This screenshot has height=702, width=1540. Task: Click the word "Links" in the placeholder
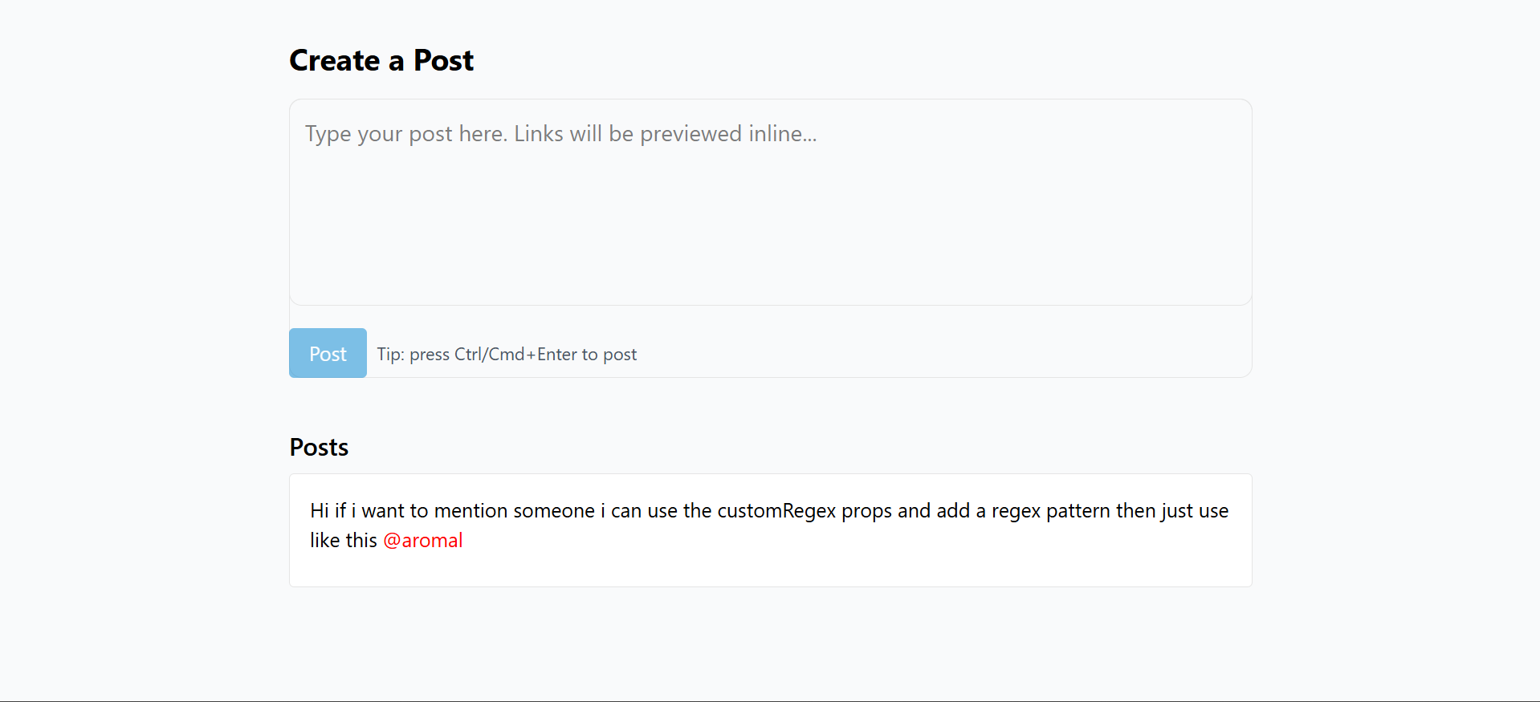[x=539, y=134]
